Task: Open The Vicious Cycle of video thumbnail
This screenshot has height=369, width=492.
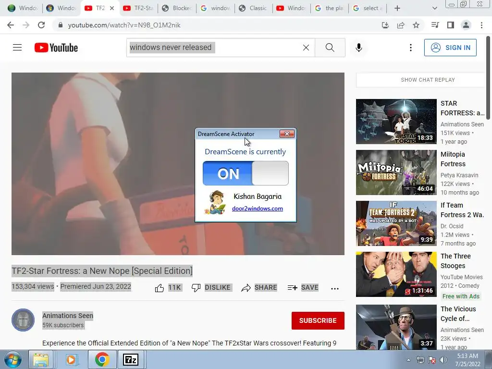Action: coord(396,327)
